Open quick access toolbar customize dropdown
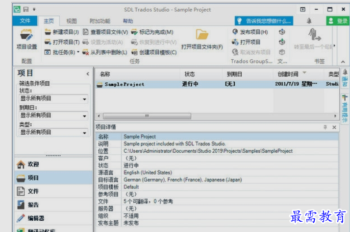The image size is (350, 232). click(34, 9)
